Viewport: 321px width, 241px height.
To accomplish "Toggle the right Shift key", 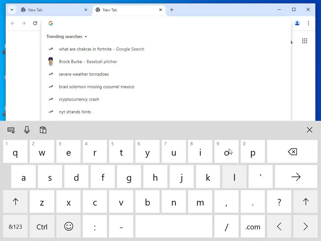I will click(x=305, y=202).
